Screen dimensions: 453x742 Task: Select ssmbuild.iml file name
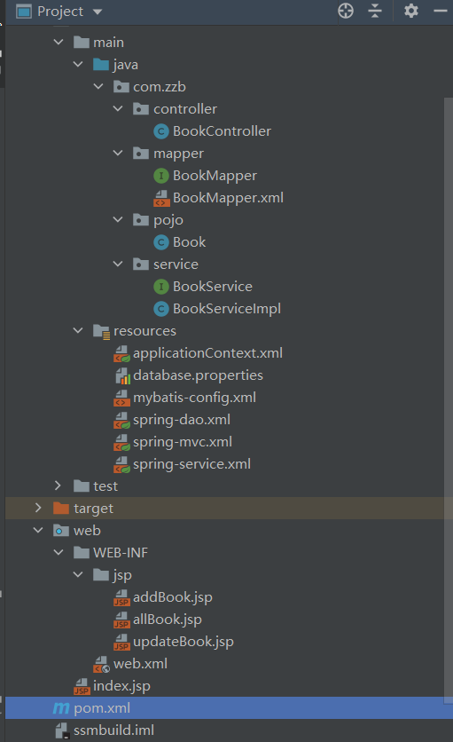click(114, 730)
